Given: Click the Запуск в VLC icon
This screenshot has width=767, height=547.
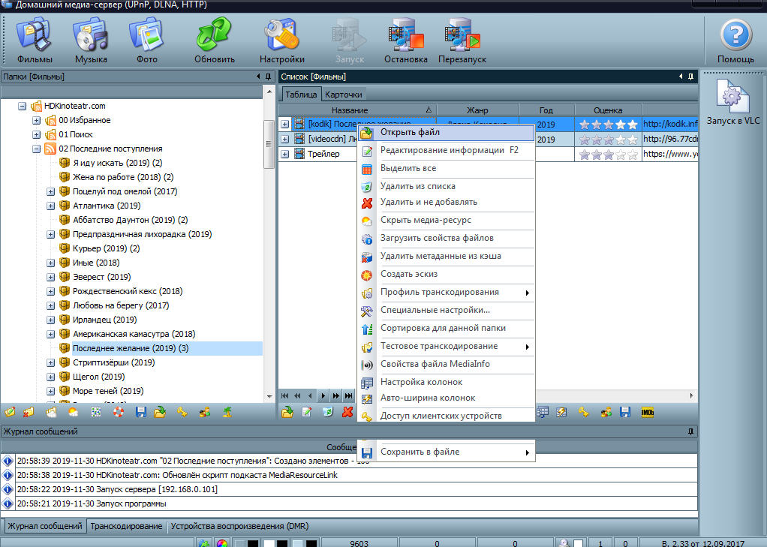Looking at the screenshot, I should 732,104.
